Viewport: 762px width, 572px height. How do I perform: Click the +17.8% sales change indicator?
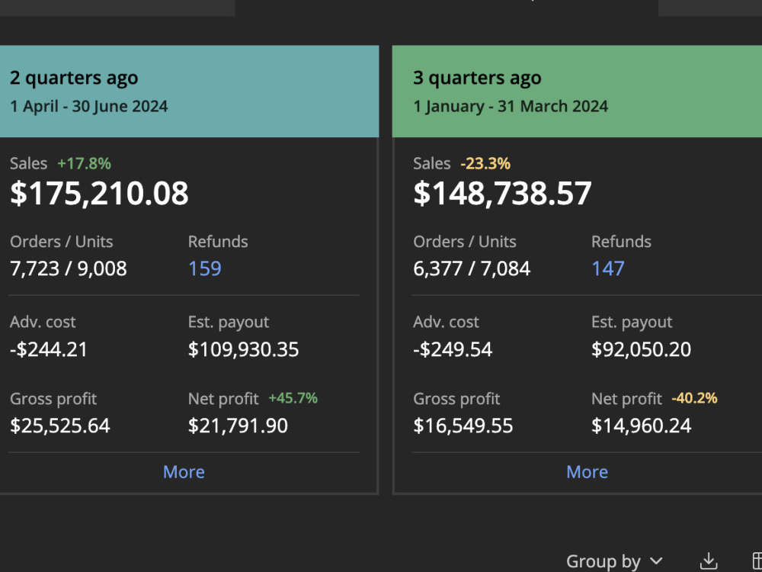(84, 163)
